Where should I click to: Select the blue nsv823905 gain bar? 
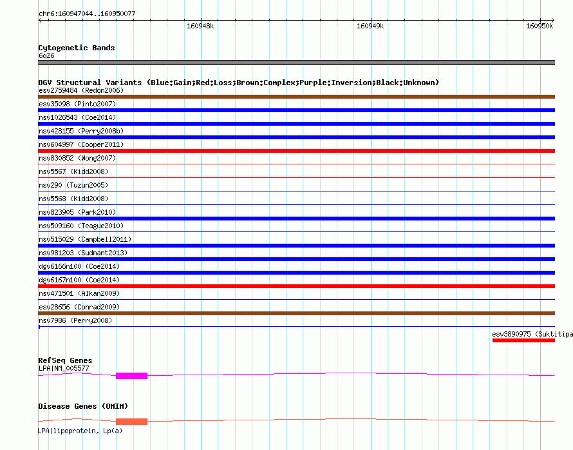[296, 219]
